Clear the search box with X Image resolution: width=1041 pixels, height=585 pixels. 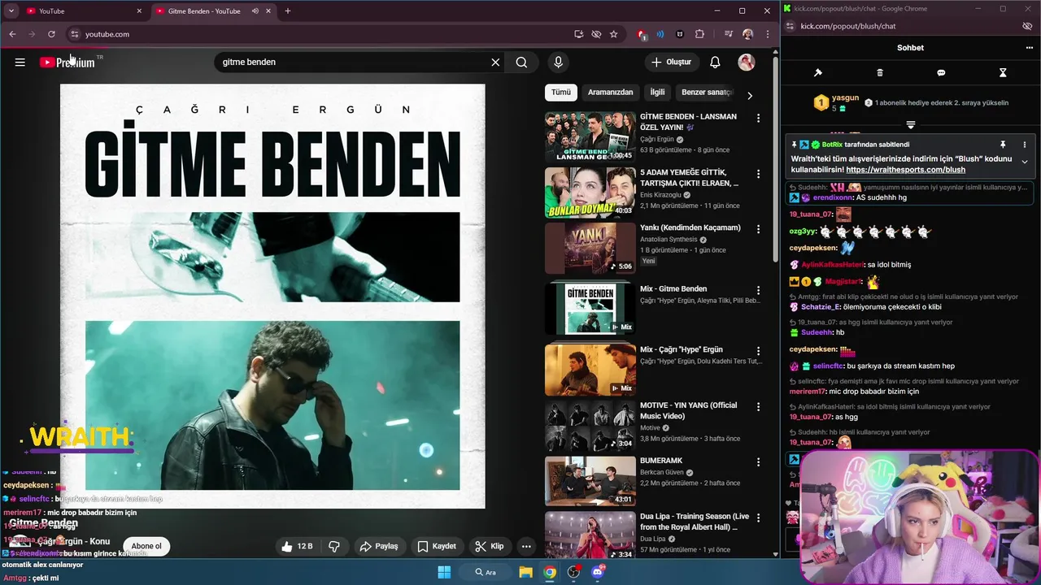495,62
